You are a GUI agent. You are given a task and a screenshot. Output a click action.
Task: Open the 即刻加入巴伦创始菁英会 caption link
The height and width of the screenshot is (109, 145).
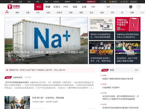tap(101, 36)
